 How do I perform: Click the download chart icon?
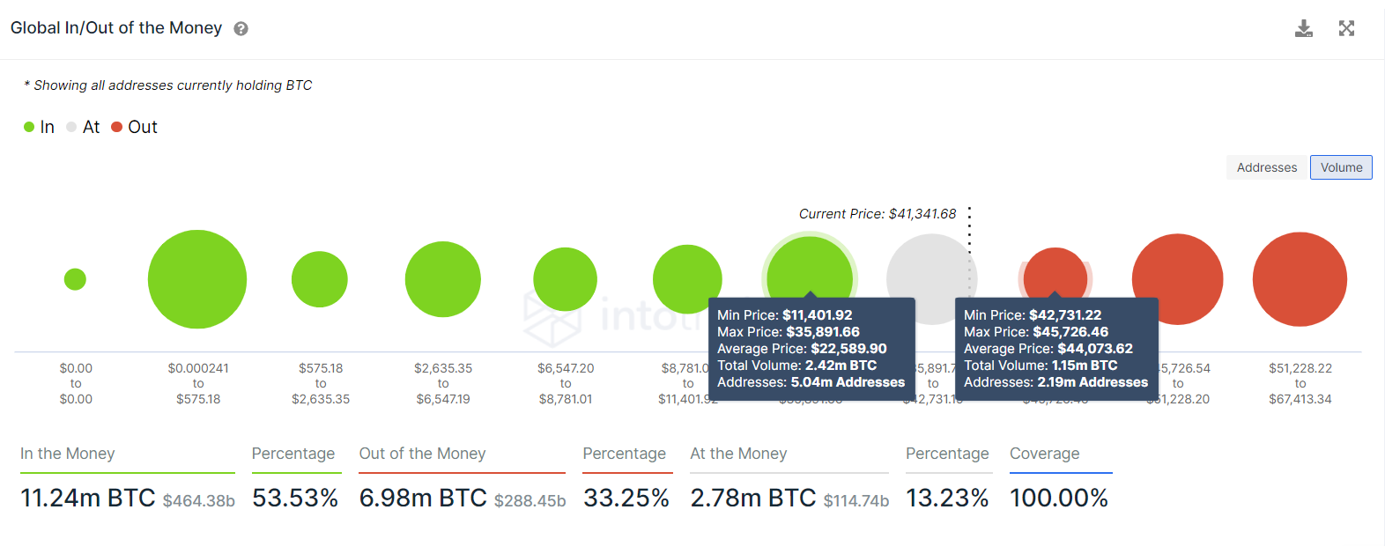point(1303,27)
